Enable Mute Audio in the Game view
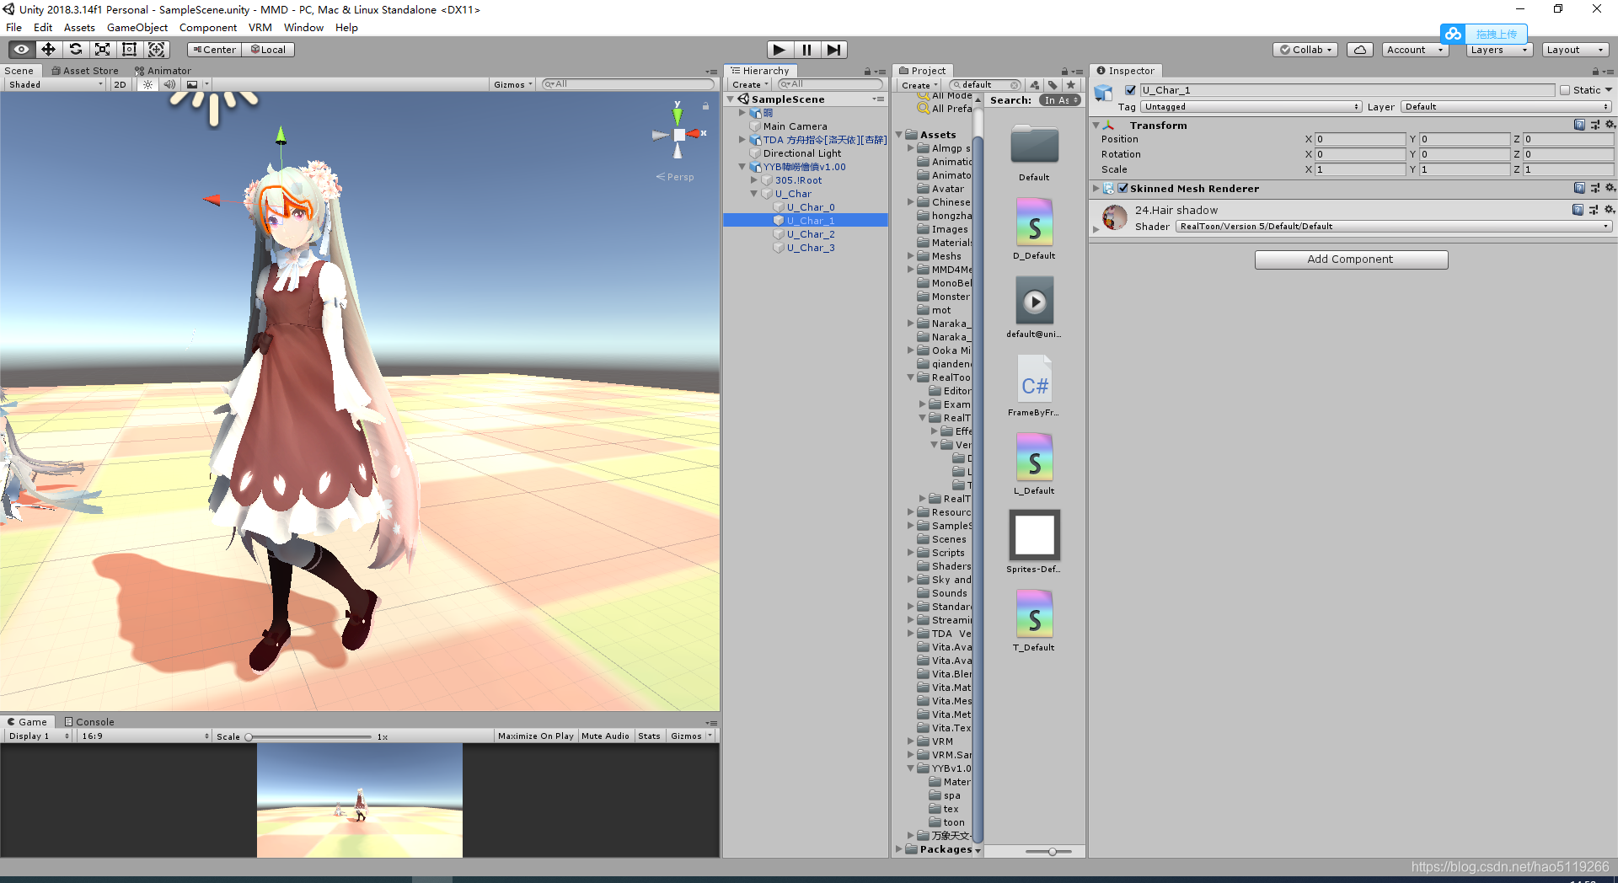This screenshot has height=883, width=1618. click(x=605, y=735)
